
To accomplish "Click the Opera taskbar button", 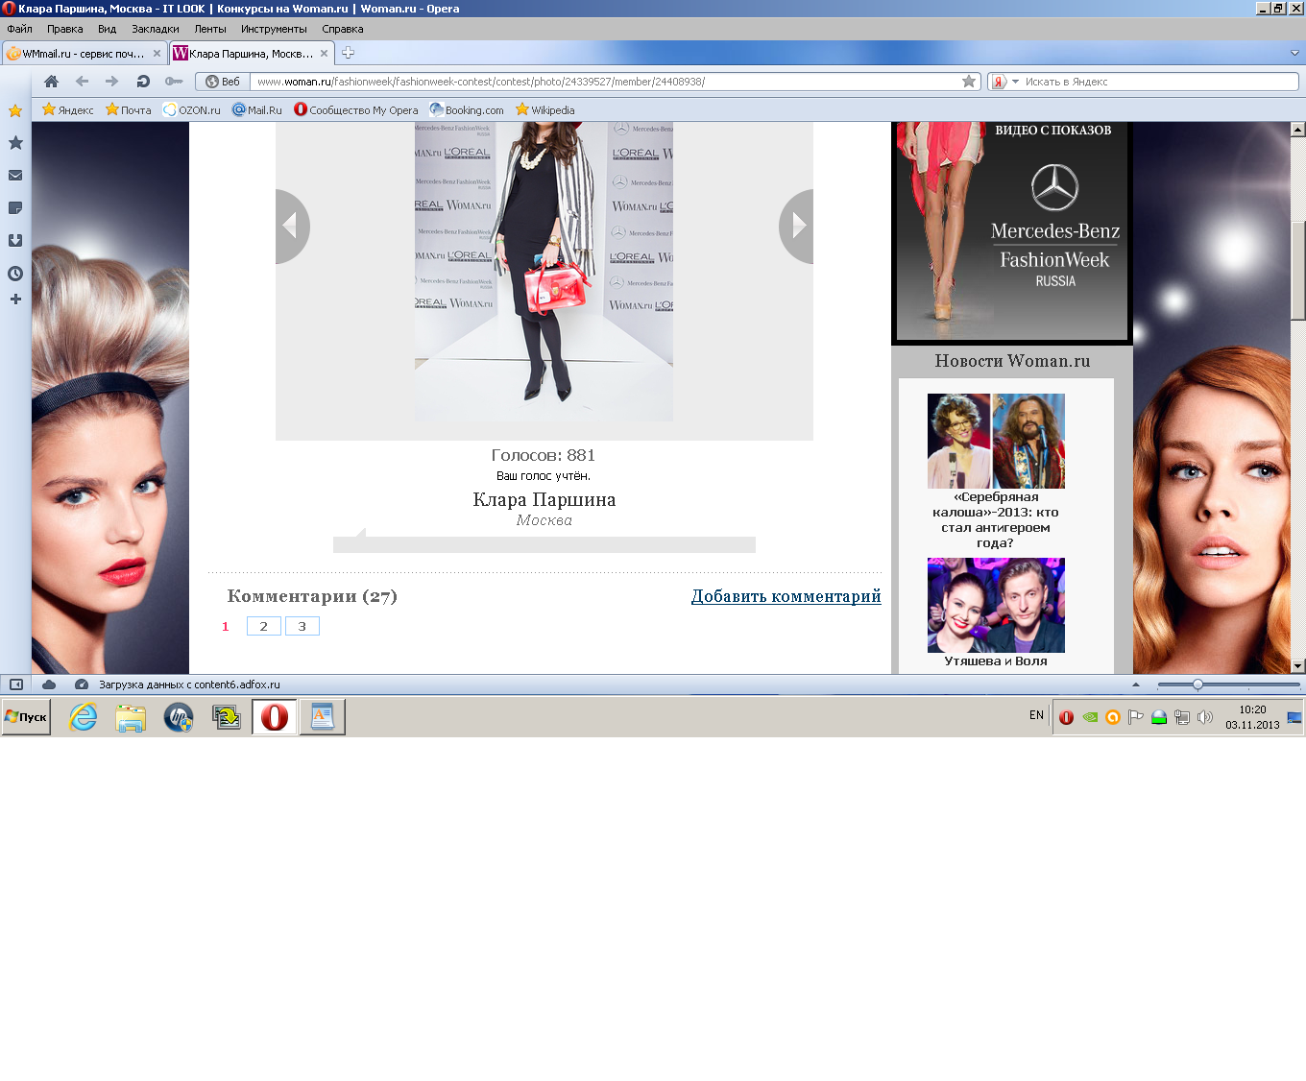I will tap(275, 717).
